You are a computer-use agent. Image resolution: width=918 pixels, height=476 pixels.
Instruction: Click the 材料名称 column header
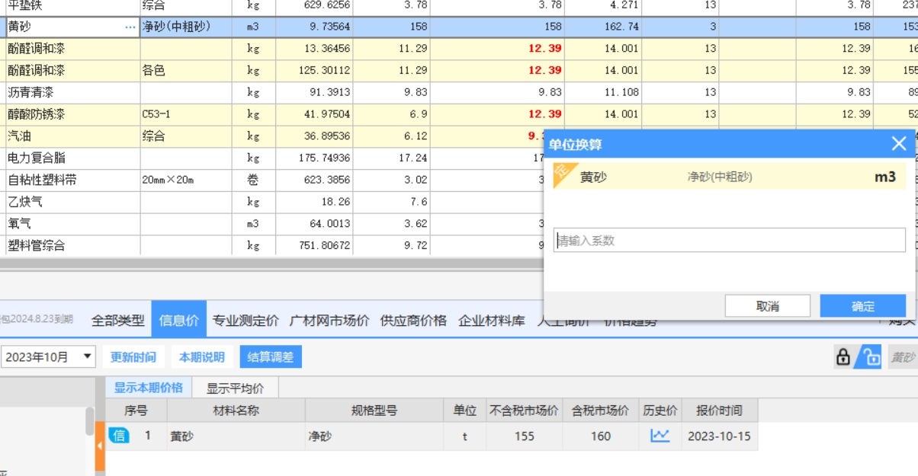(x=236, y=411)
